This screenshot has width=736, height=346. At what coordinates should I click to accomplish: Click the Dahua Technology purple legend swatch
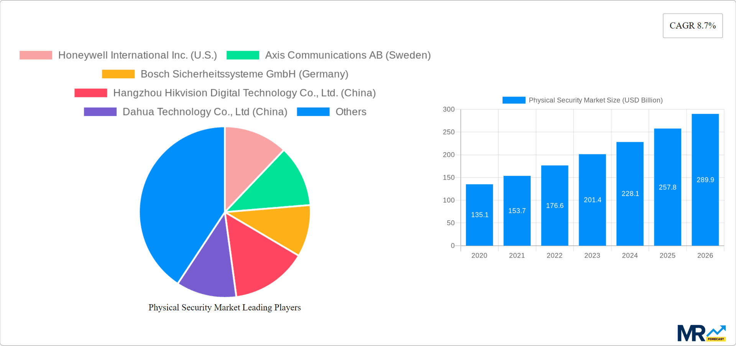(100, 112)
